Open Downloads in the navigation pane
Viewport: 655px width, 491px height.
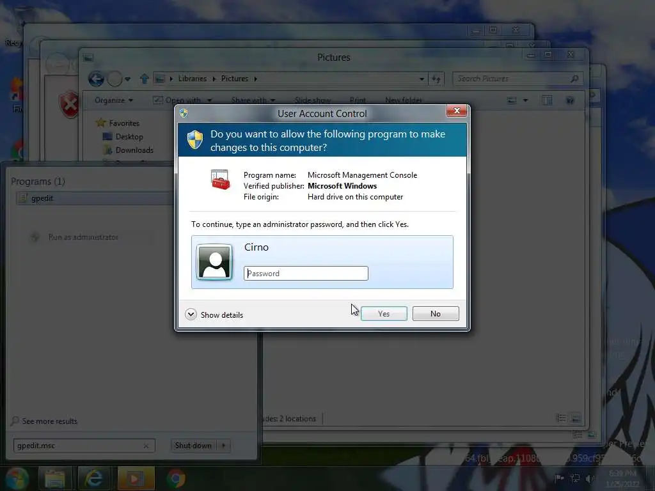[134, 150]
